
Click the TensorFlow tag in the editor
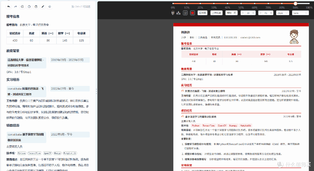click(x=35, y=153)
